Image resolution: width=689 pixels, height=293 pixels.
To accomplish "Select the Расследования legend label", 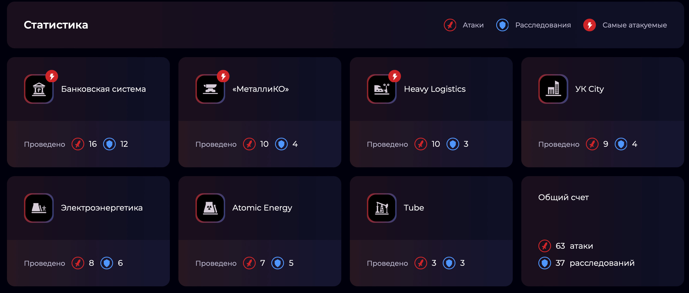I will click(543, 25).
